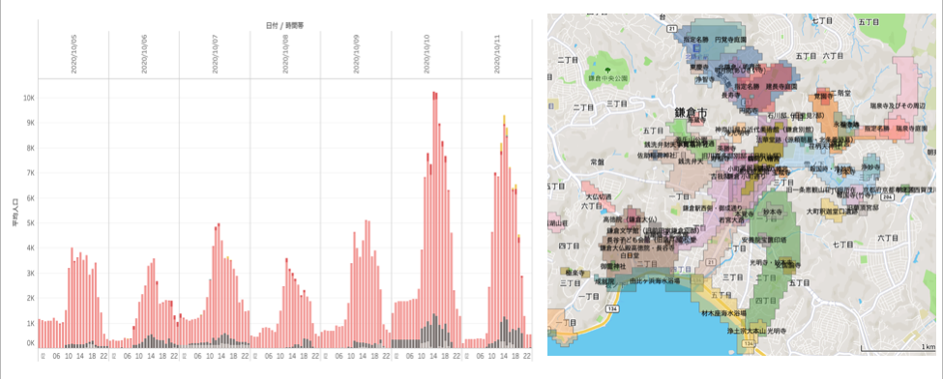Click the 鎌倉駅西側・御成通り map label

coord(713,208)
